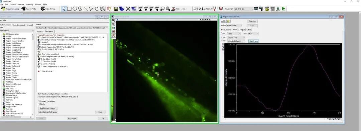Image resolution: width=361 pixels, height=131 pixels.
Task: Open the Wavelength dropdown in toolbar
Action: (x=244, y=9)
